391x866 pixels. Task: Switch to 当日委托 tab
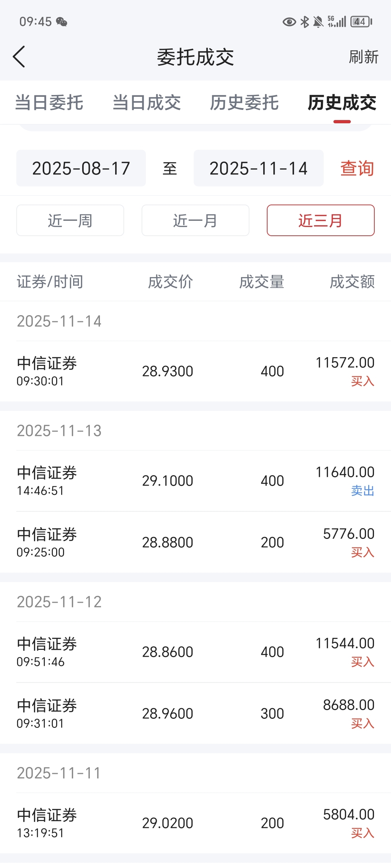click(49, 103)
